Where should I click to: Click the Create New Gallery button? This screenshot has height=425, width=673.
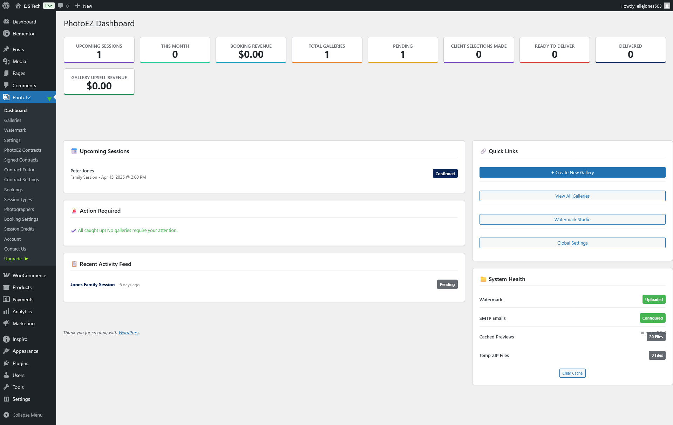[x=572, y=172]
